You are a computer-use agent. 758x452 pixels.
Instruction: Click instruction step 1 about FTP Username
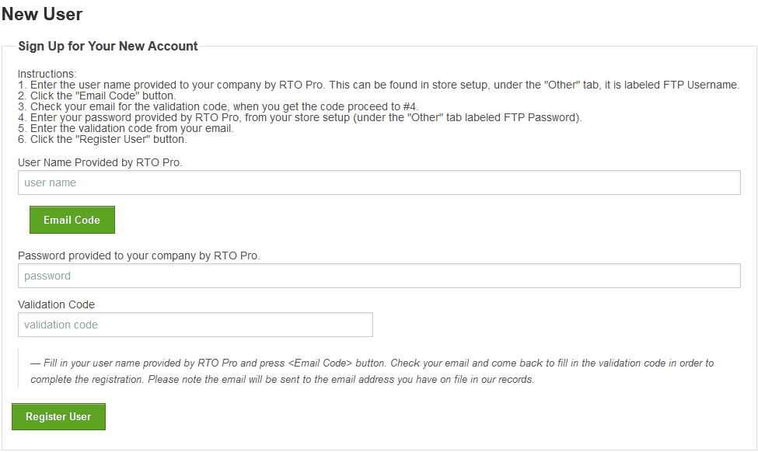pyautogui.click(x=379, y=85)
